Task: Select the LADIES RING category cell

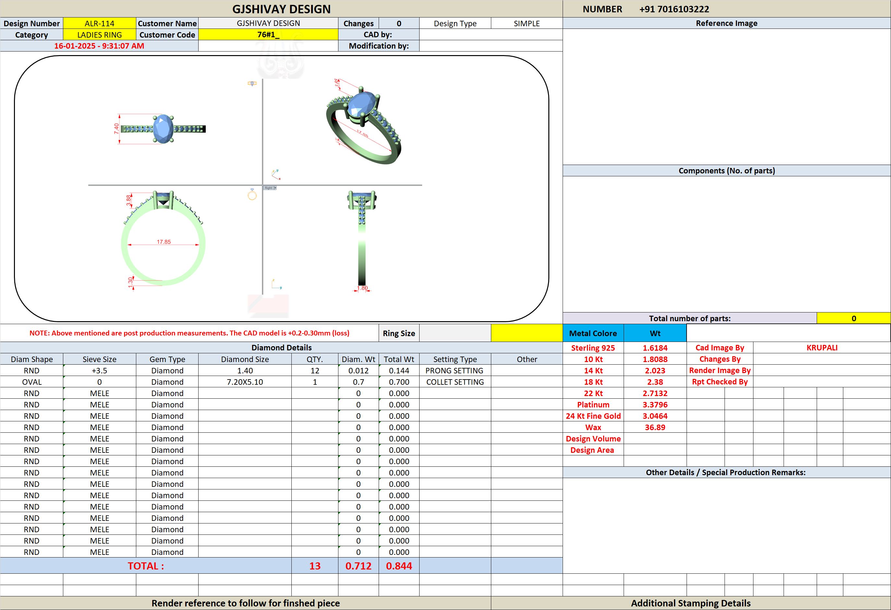Action: pos(100,35)
